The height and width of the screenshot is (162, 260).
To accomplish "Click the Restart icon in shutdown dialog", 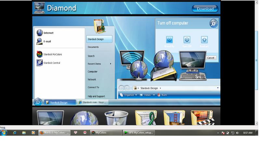I will (x=204, y=40).
